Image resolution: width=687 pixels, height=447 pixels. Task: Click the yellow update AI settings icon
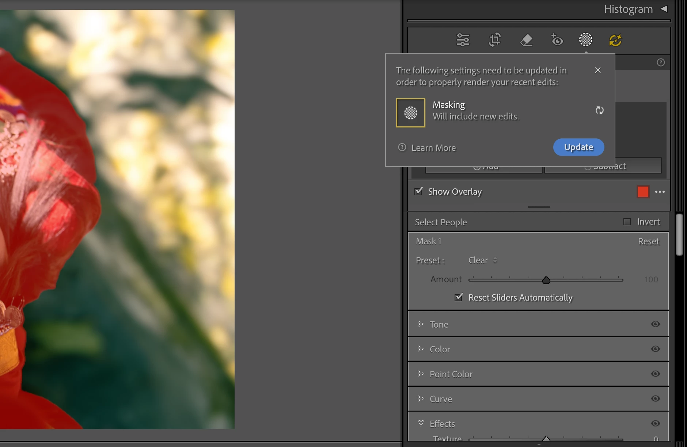615,40
